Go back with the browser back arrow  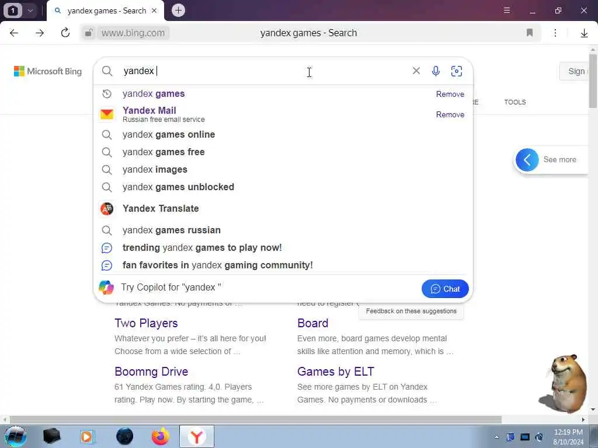(x=14, y=33)
